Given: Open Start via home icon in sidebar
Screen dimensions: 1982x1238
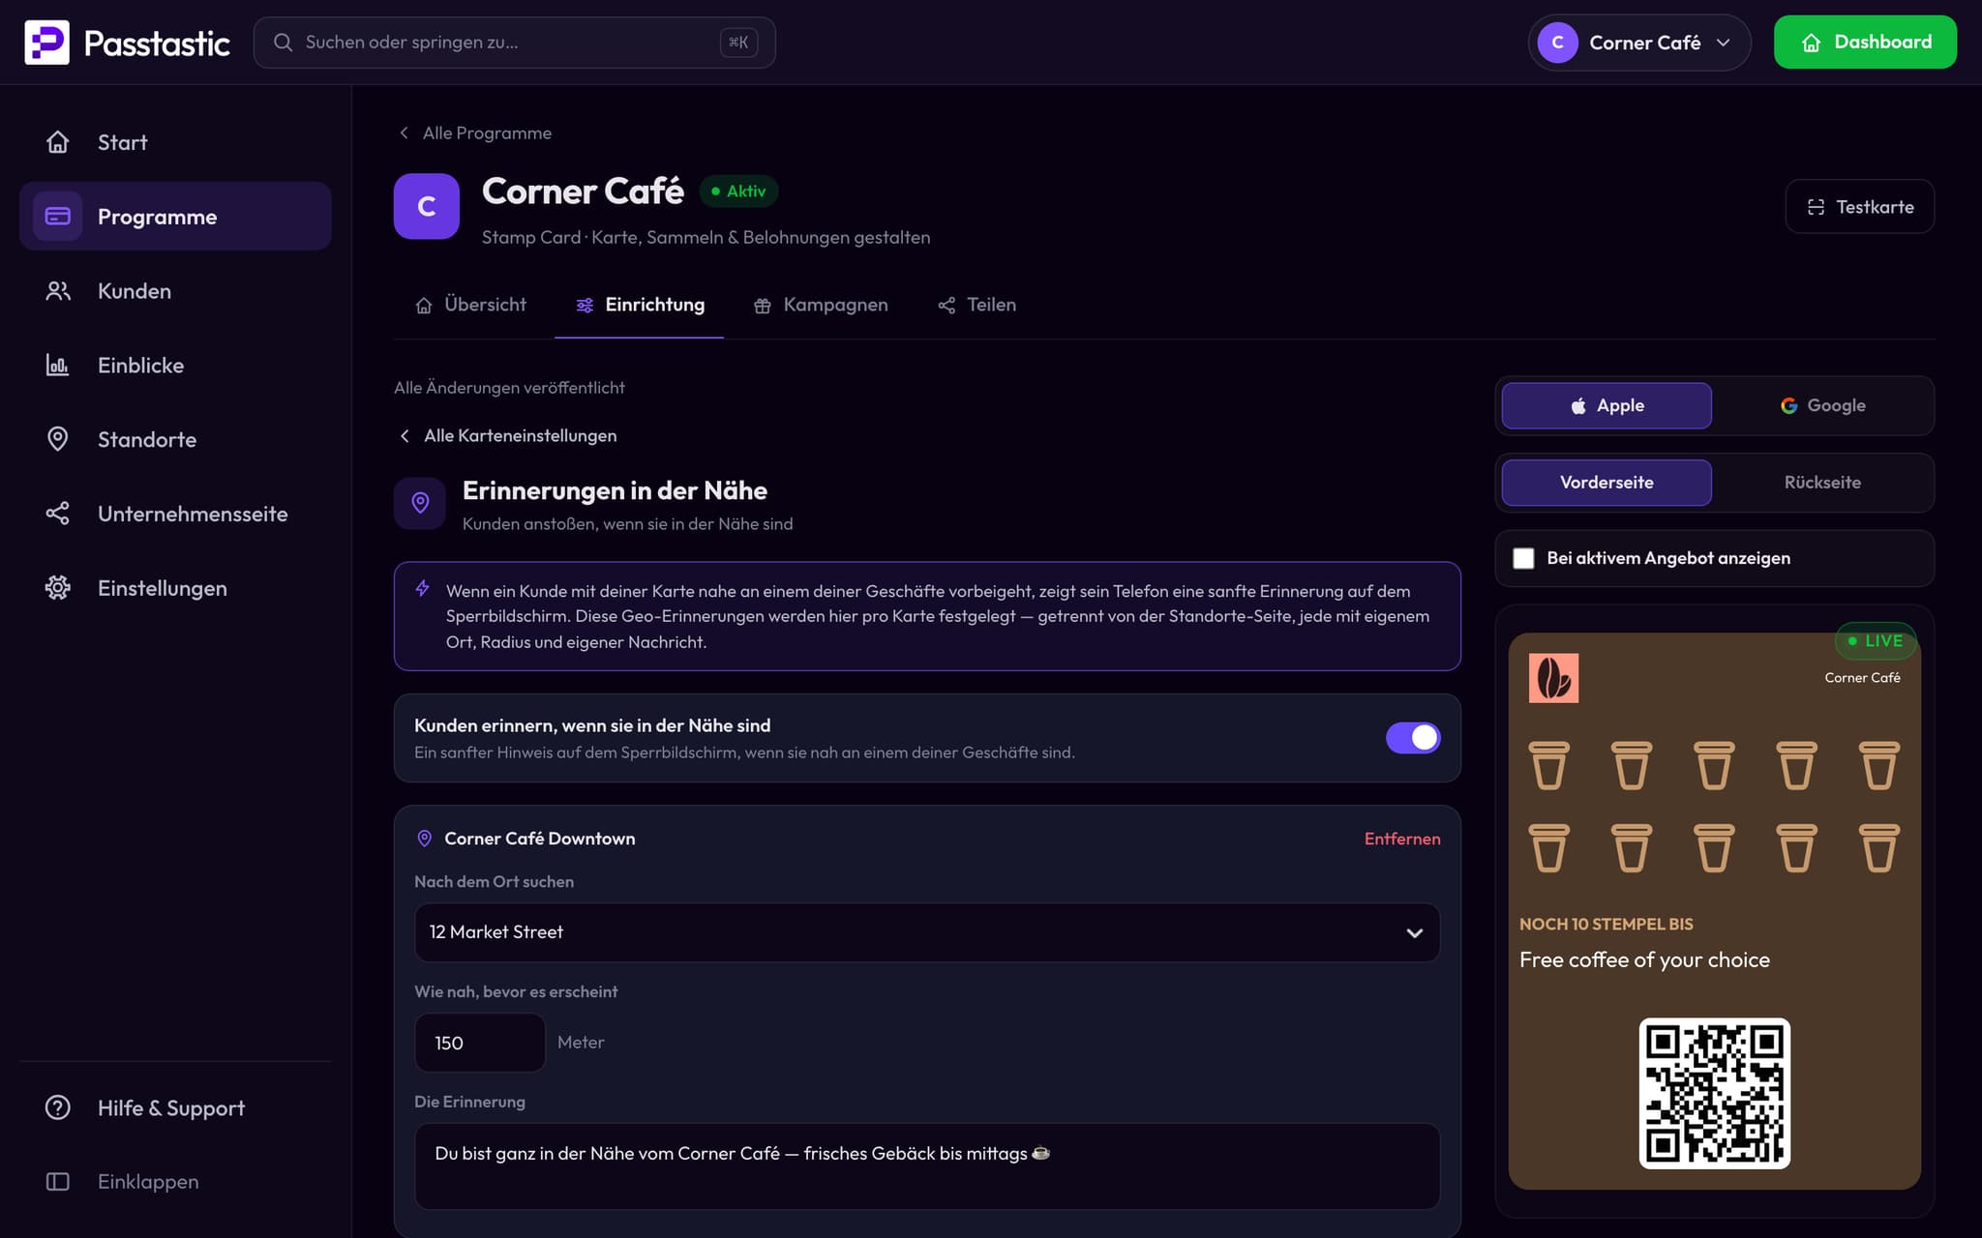Looking at the screenshot, I should pyautogui.click(x=58, y=142).
